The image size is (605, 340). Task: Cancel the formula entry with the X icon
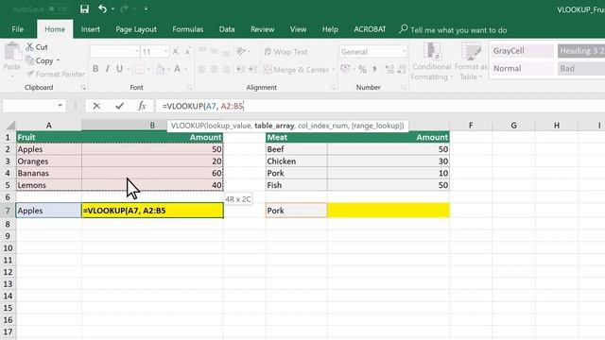pyautogui.click(x=96, y=106)
